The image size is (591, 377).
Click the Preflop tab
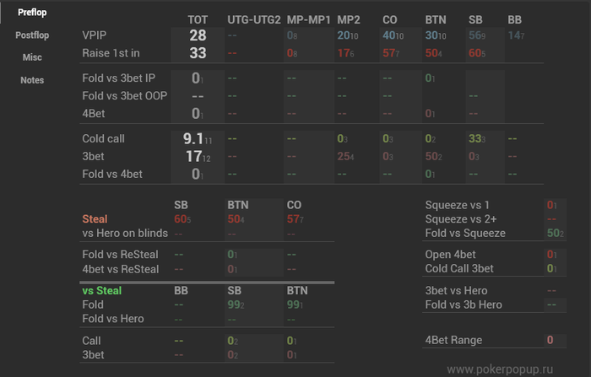click(33, 13)
